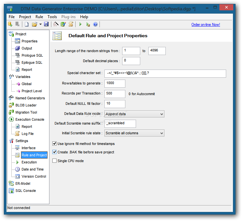Click the Not connected status bar text
Screen dimensions: 242x221
click(19, 208)
